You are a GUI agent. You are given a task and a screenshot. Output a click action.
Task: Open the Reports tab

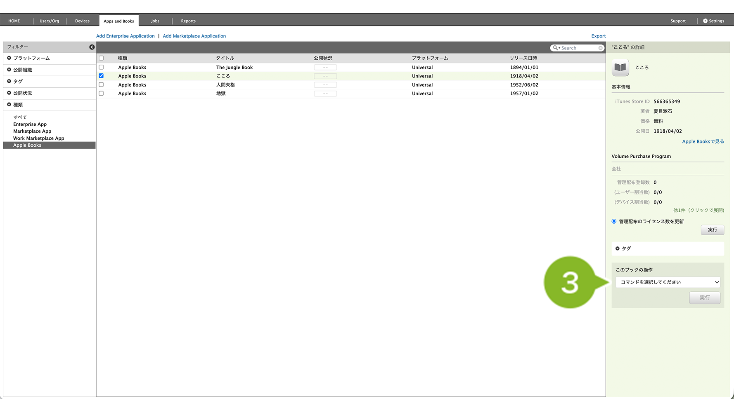tap(188, 21)
